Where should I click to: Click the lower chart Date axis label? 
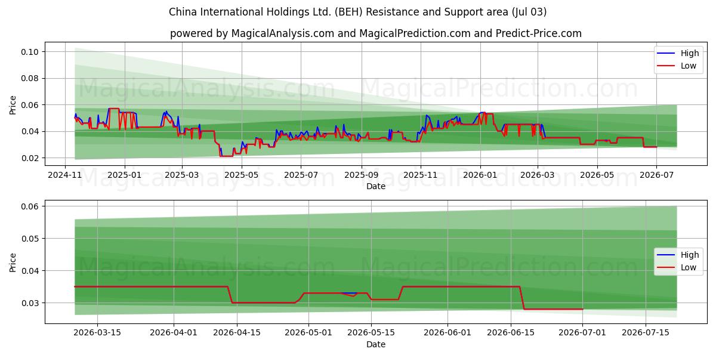click(376, 344)
